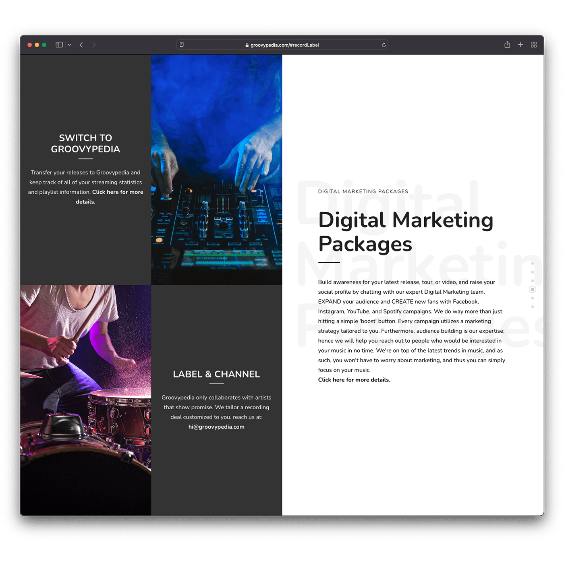Open the Share icon in Safari toolbar
564x564 pixels.
[507, 45]
